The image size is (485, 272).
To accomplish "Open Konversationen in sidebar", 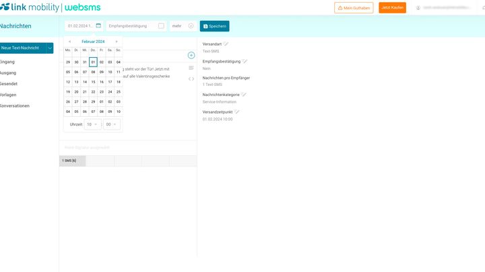I will click(15, 106).
